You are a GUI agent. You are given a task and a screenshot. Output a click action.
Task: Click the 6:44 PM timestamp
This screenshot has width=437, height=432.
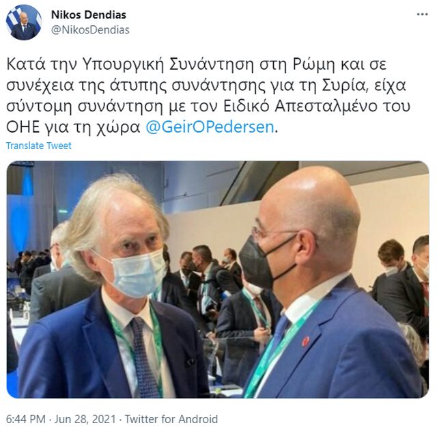click(26, 418)
